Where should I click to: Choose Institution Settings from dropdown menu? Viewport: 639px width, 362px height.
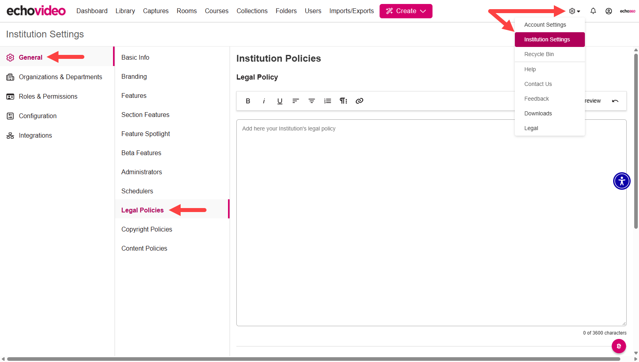tap(550, 39)
